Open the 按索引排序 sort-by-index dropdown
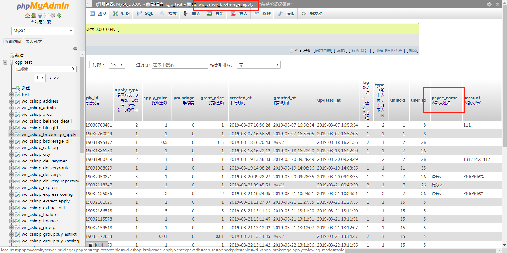Screen dimensions: 507x253 click(x=259, y=65)
